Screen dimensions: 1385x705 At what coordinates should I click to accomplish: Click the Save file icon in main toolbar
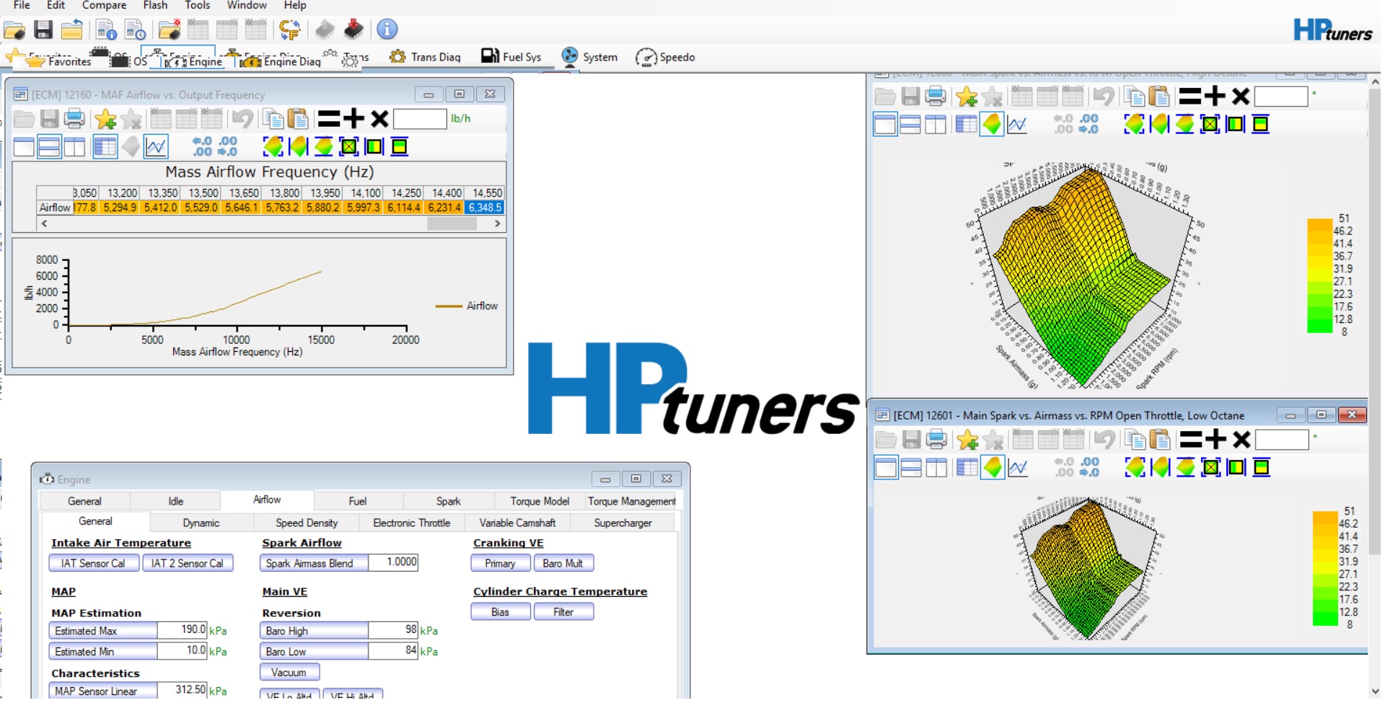point(43,30)
